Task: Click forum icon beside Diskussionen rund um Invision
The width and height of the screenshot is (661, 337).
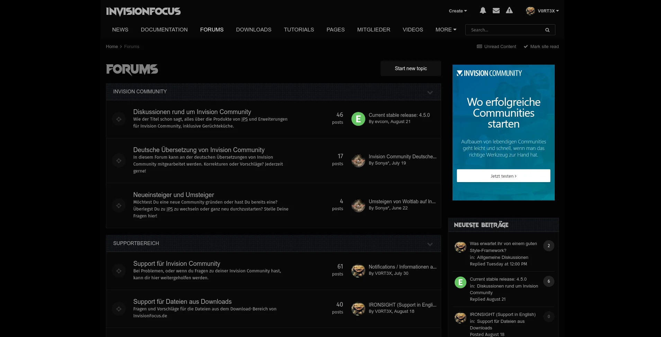Action: pos(119,119)
